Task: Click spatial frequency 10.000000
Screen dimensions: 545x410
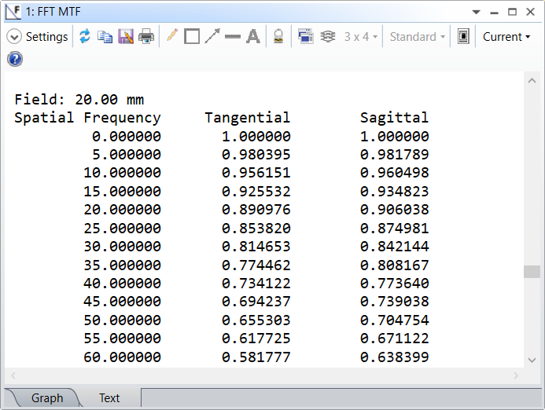Action: pos(123,173)
